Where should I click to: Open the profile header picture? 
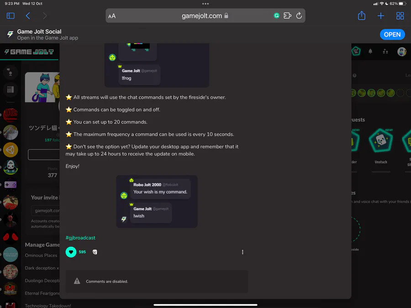point(42,87)
